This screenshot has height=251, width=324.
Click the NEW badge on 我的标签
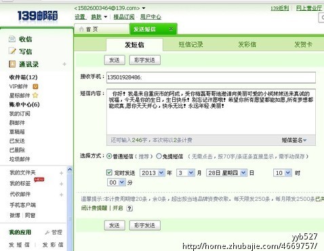(x=39, y=179)
